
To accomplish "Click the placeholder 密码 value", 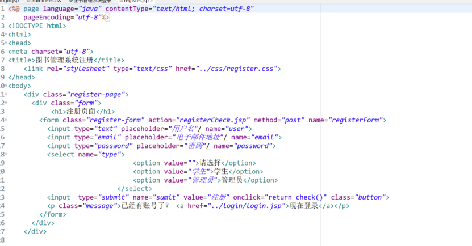I will point(195,146).
